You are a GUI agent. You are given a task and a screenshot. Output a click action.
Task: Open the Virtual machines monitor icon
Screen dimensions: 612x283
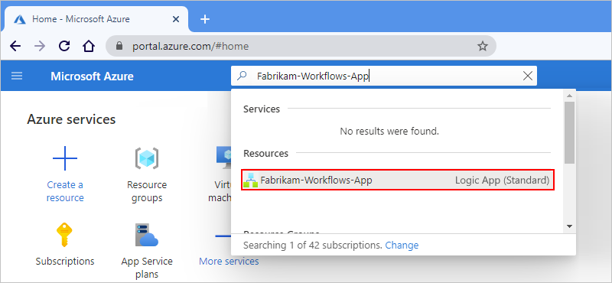(x=223, y=158)
